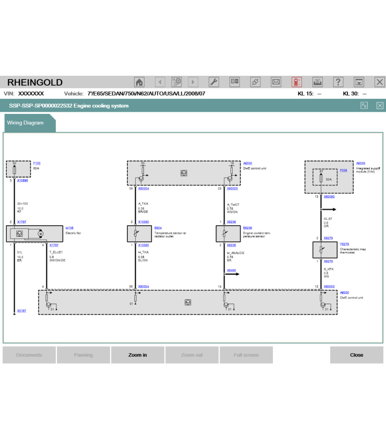Click the M136 electric fan link
The width and height of the screenshot is (386, 442).
[x=69, y=228]
